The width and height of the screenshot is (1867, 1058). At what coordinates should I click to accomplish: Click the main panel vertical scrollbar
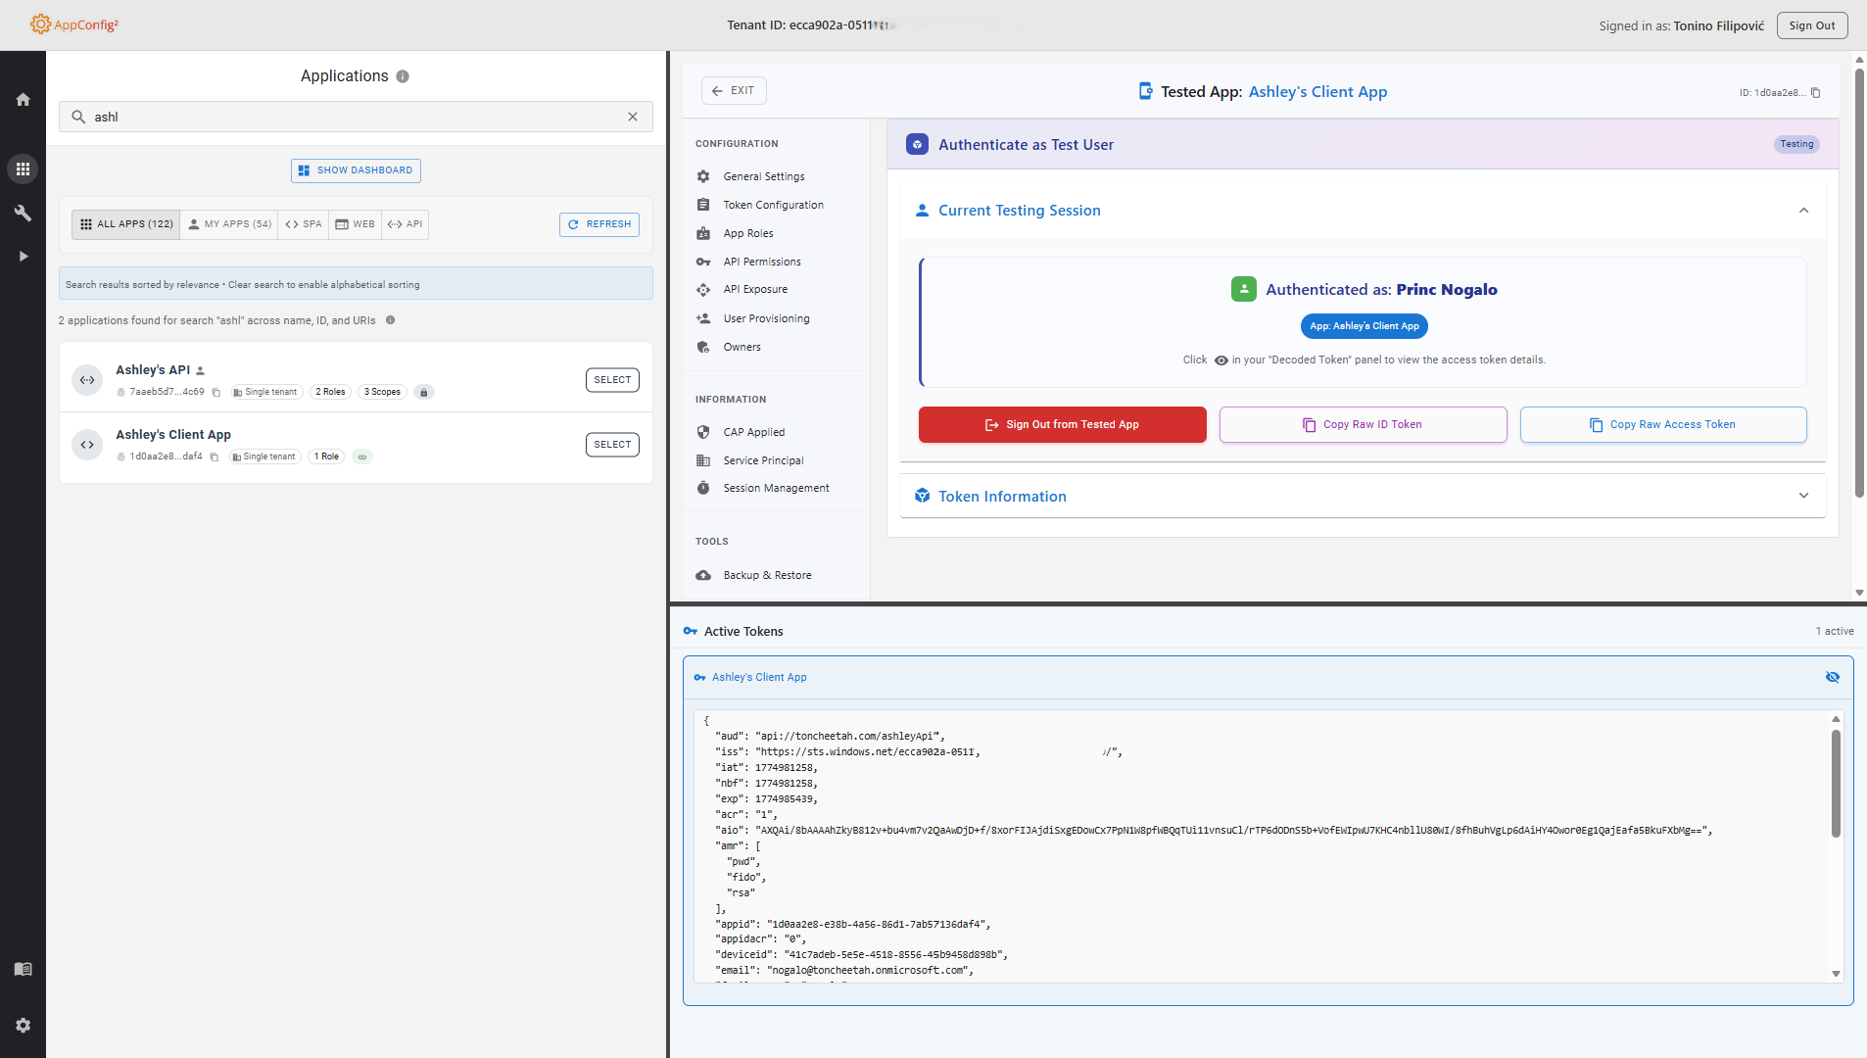tap(1859, 282)
